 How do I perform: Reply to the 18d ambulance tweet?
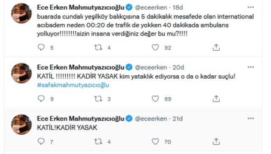tap(41, 47)
